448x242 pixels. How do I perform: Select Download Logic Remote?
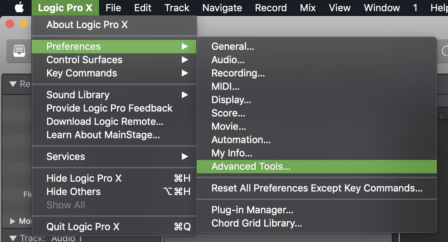105,122
